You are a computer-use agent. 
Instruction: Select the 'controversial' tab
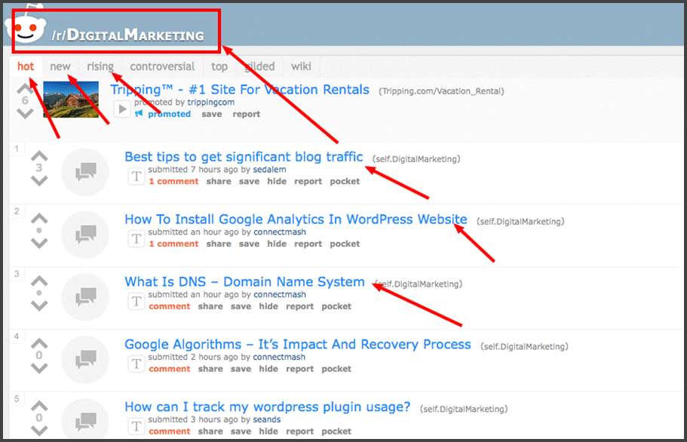click(x=162, y=66)
